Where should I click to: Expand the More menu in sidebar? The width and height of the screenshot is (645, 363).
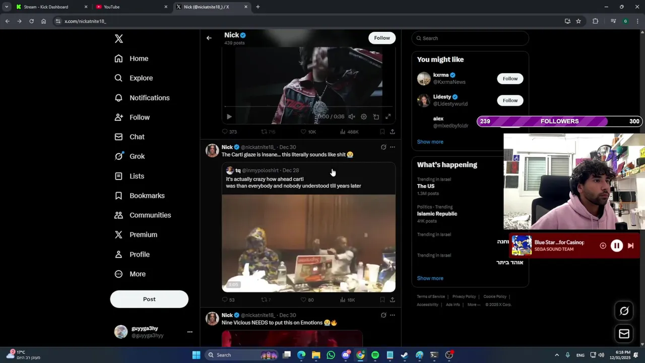tap(130, 274)
